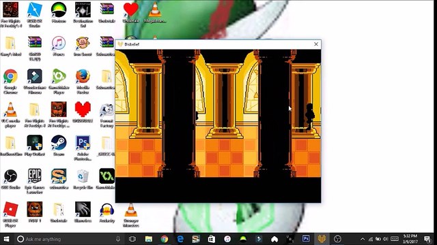Switch to Chrome on the taskbar

[165, 239]
